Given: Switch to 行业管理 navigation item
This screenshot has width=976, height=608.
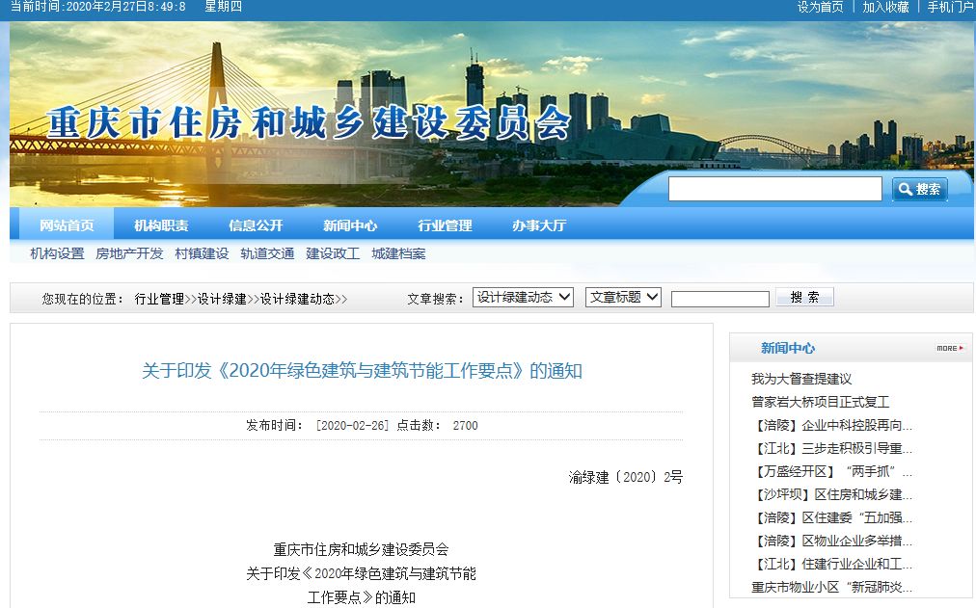Looking at the screenshot, I should pos(445,225).
